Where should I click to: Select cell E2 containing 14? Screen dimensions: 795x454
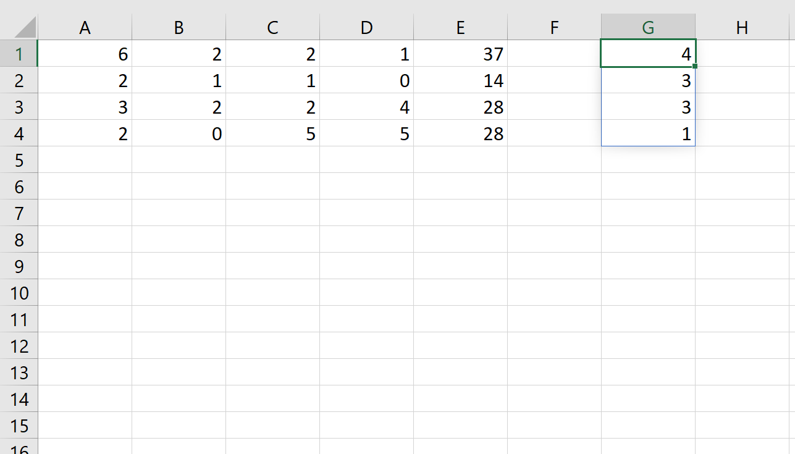(461, 80)
